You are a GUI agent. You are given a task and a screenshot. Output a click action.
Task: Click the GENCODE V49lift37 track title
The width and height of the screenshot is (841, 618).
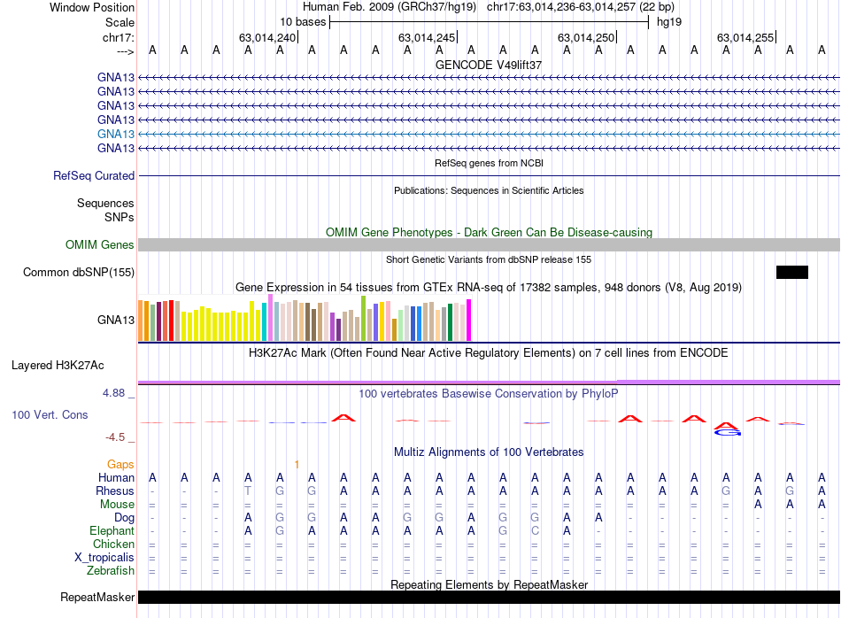[489, 65]
